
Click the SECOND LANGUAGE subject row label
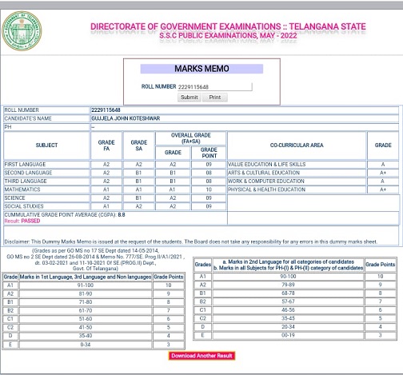[x=28, y=173]
